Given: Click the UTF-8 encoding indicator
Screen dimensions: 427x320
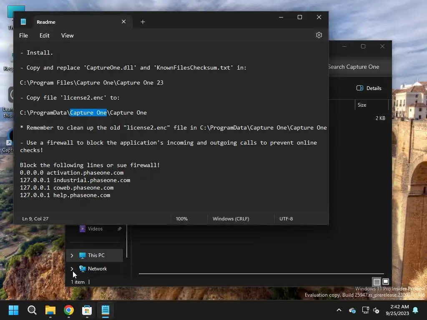Looking at the screenshot, I should click(286, 218).
